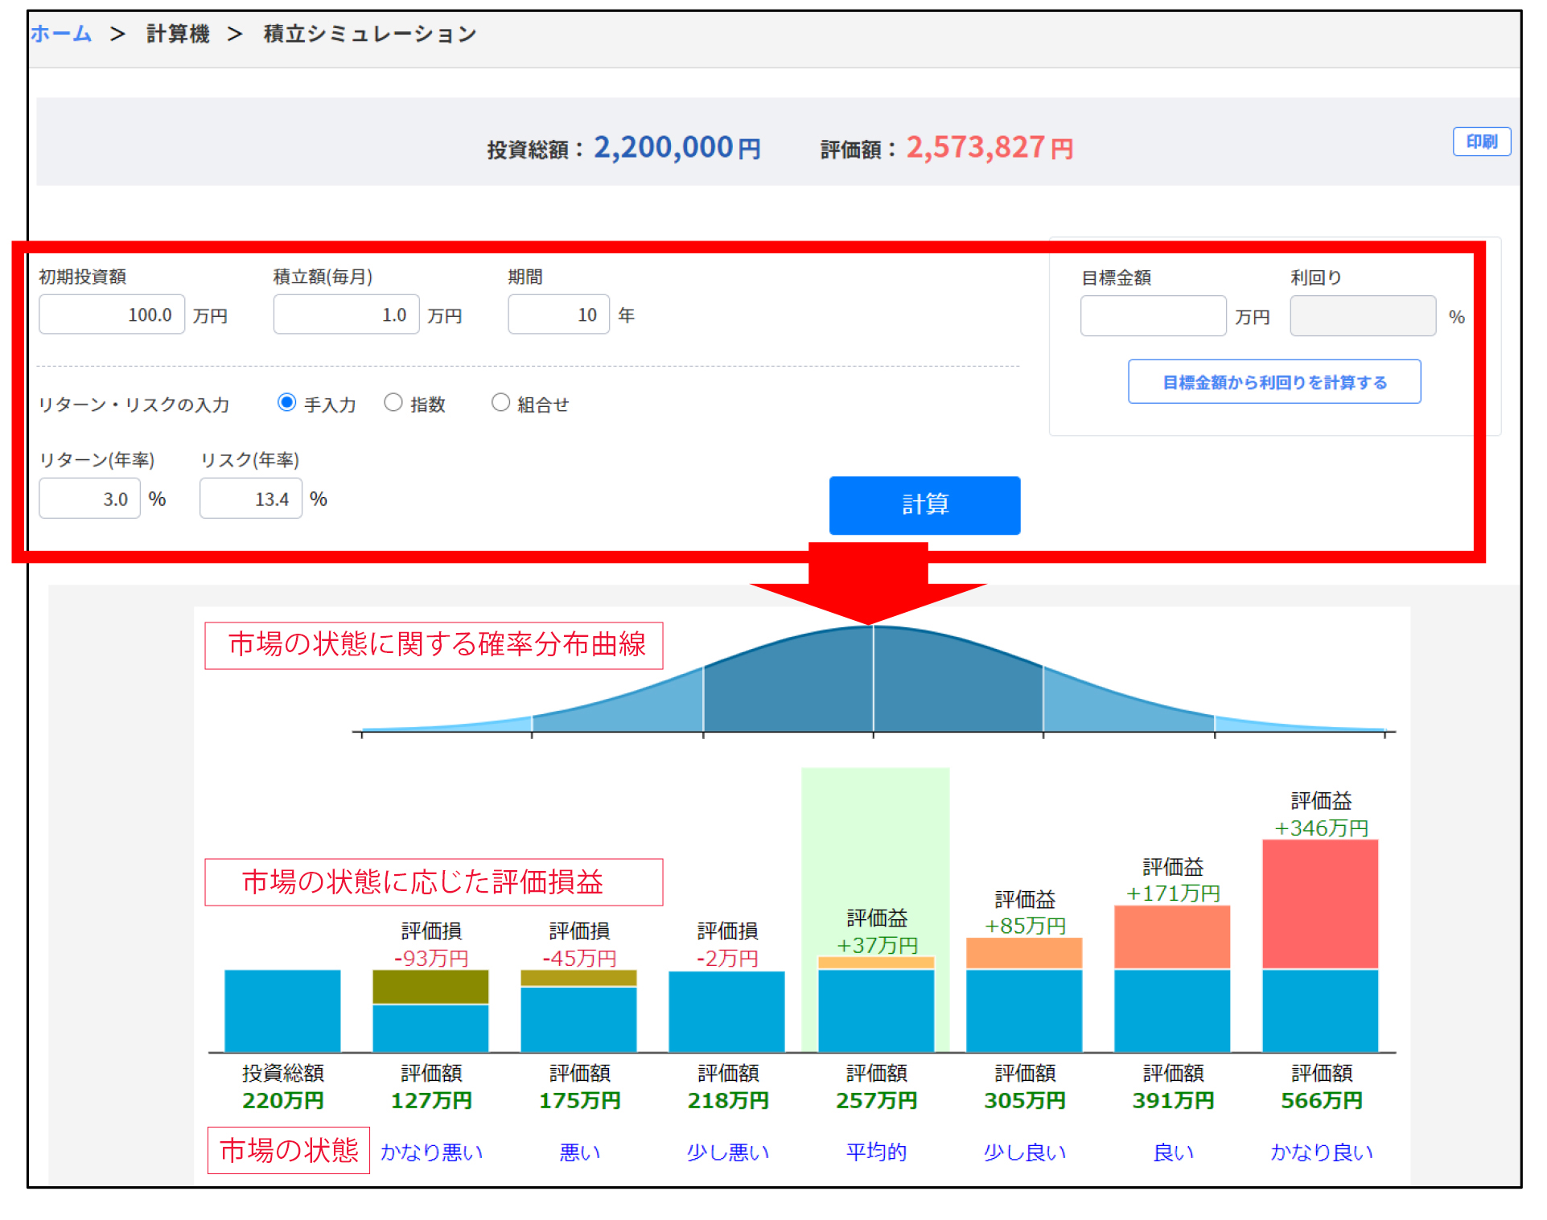The width and height of the screenshot is (1547, 1220).
Task: Click the かなり良い 566万円 bar
Action: [1320, 946]
